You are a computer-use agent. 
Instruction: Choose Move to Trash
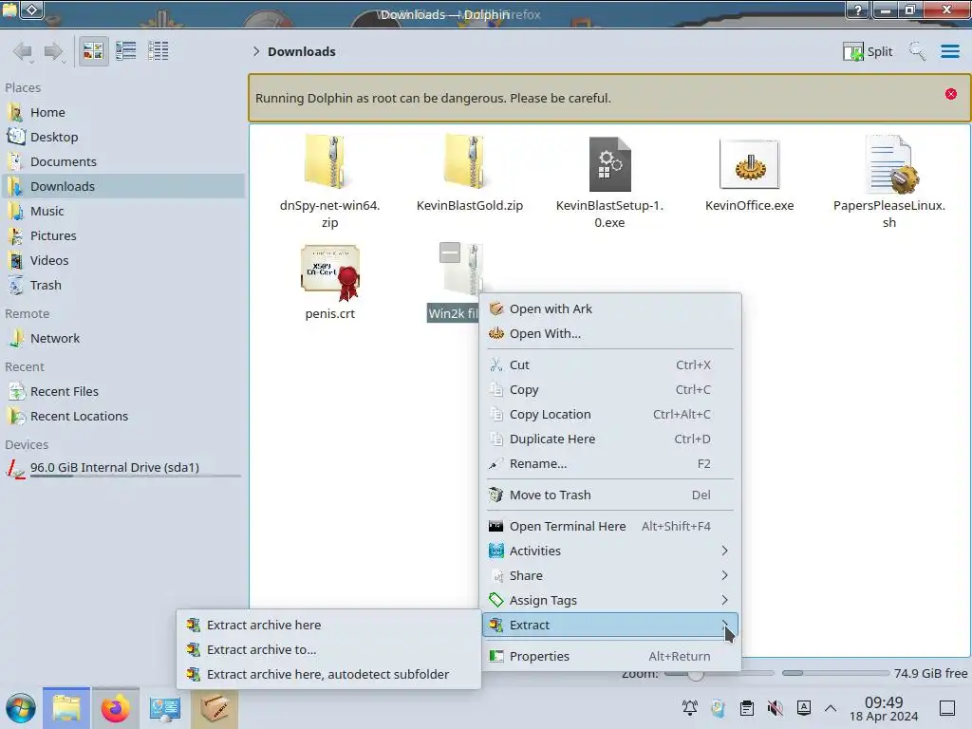[611, 495]
